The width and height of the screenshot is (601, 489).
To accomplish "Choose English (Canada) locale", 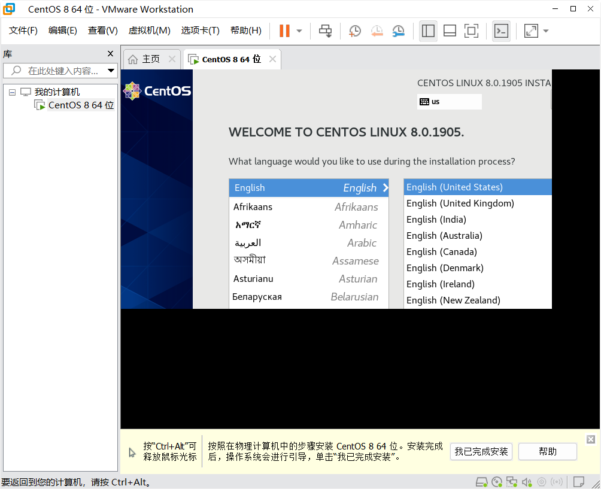I will click(x=478, y=252).
